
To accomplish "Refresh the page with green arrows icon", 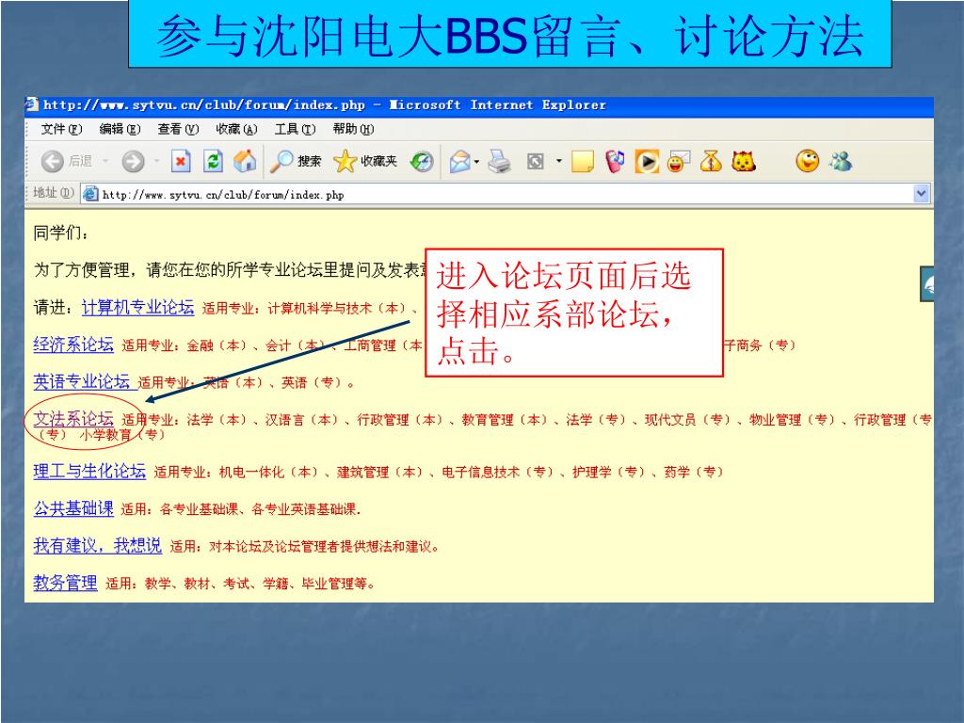I will pos(213,161).
